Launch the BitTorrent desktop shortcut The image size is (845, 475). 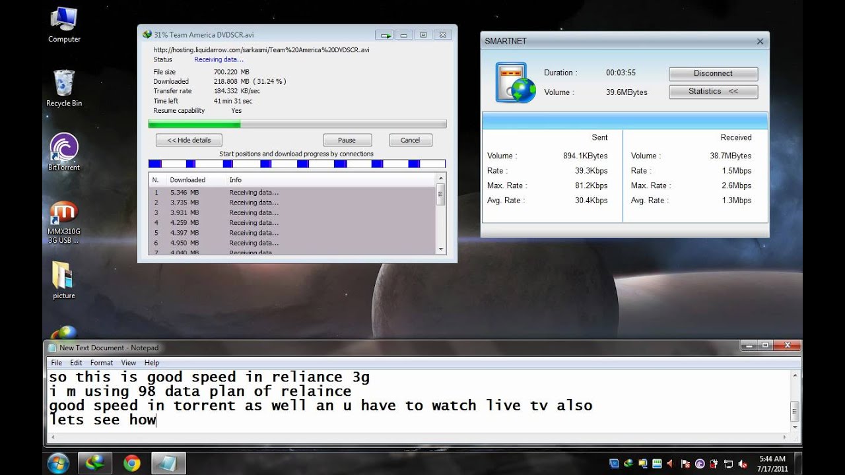(64, 152)
